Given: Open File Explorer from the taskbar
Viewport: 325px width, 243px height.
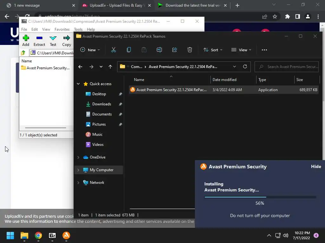Looking at the screenshot, I should point(24,235).
